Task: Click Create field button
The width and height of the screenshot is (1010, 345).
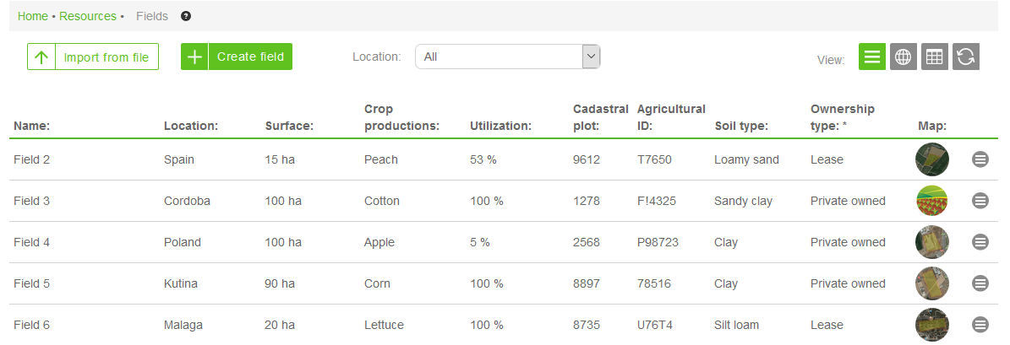Action: pyautogui.click(x=237, y=57)
